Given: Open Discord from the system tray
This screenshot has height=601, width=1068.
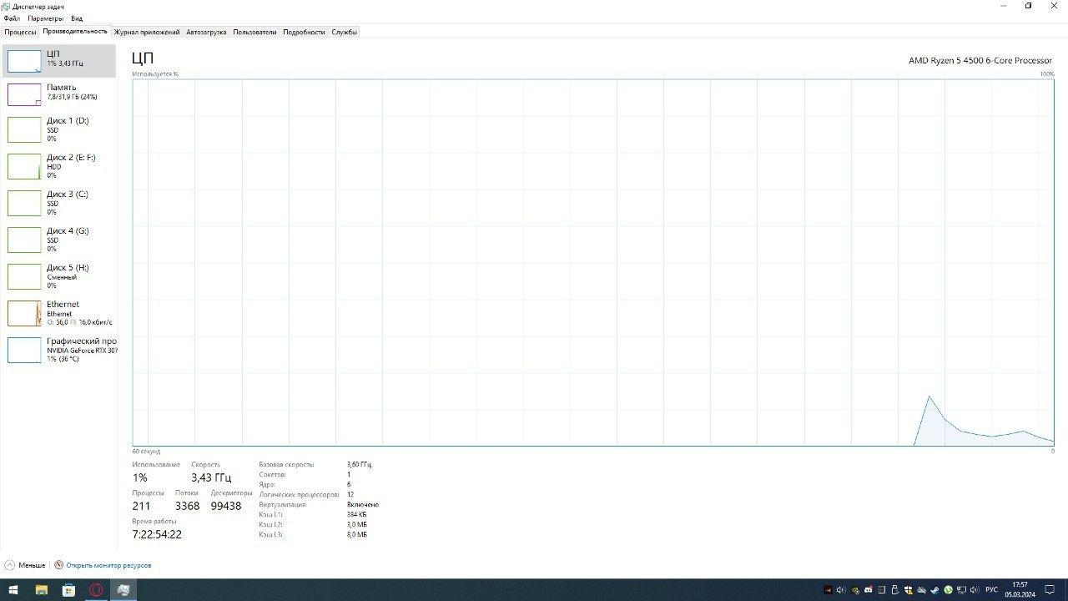Looking at the screenshot, I should (x=869, y=590).
